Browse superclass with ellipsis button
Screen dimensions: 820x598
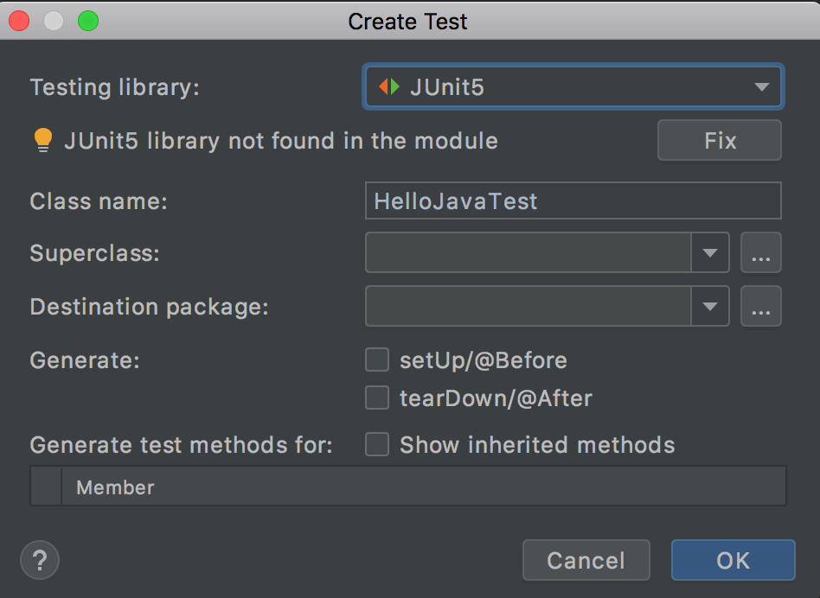[x=761, y=253]
